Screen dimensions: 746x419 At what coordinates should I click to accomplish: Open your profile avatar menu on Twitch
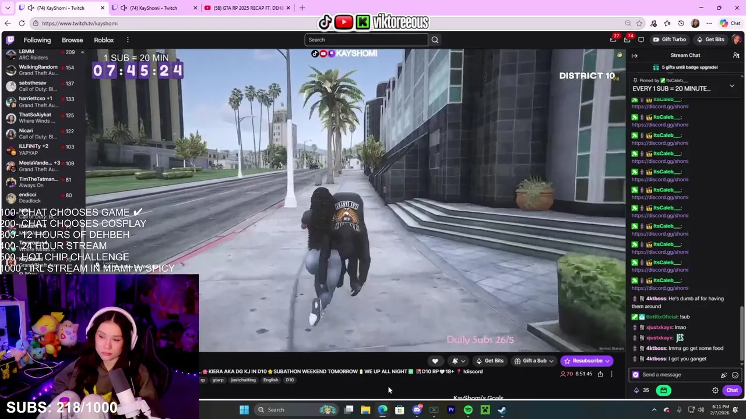pos(736,40)
